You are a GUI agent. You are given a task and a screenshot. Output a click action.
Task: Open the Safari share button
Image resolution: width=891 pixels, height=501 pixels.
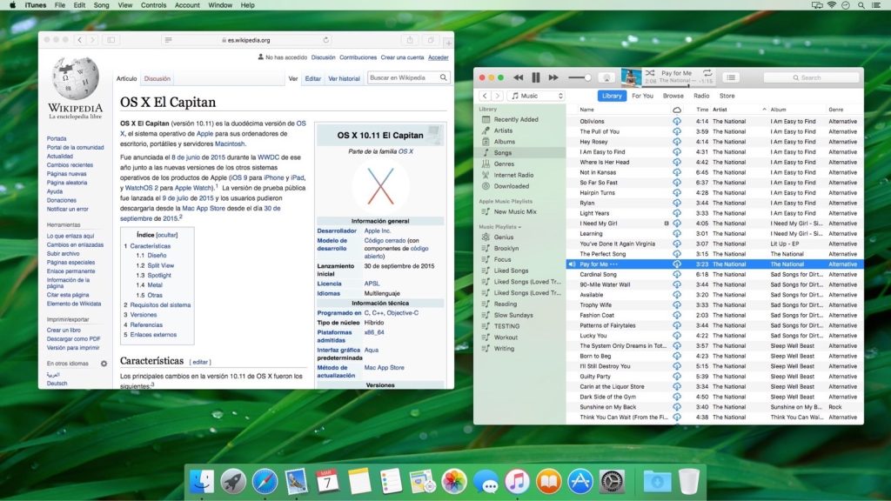pos(409,40)
